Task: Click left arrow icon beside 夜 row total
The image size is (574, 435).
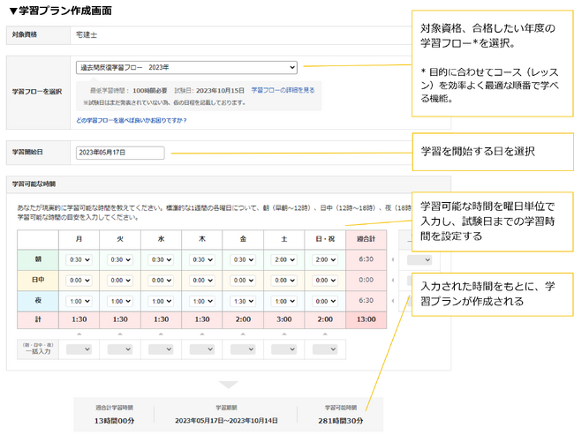Action: (393, 301)
